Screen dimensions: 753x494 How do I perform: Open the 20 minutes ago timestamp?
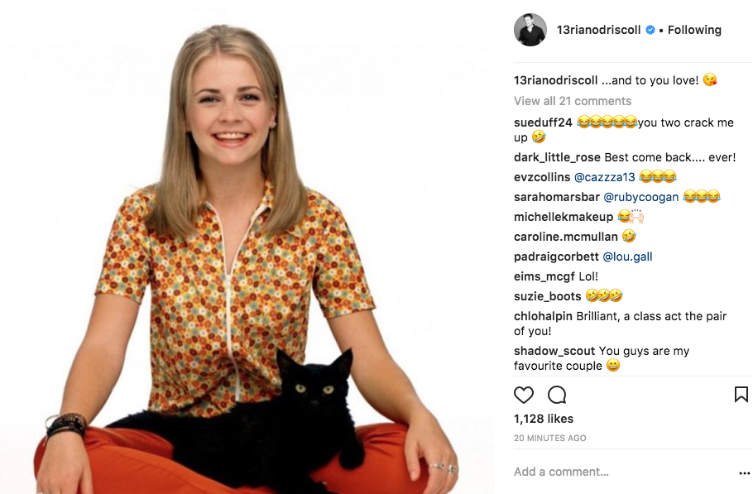(550, 438)
